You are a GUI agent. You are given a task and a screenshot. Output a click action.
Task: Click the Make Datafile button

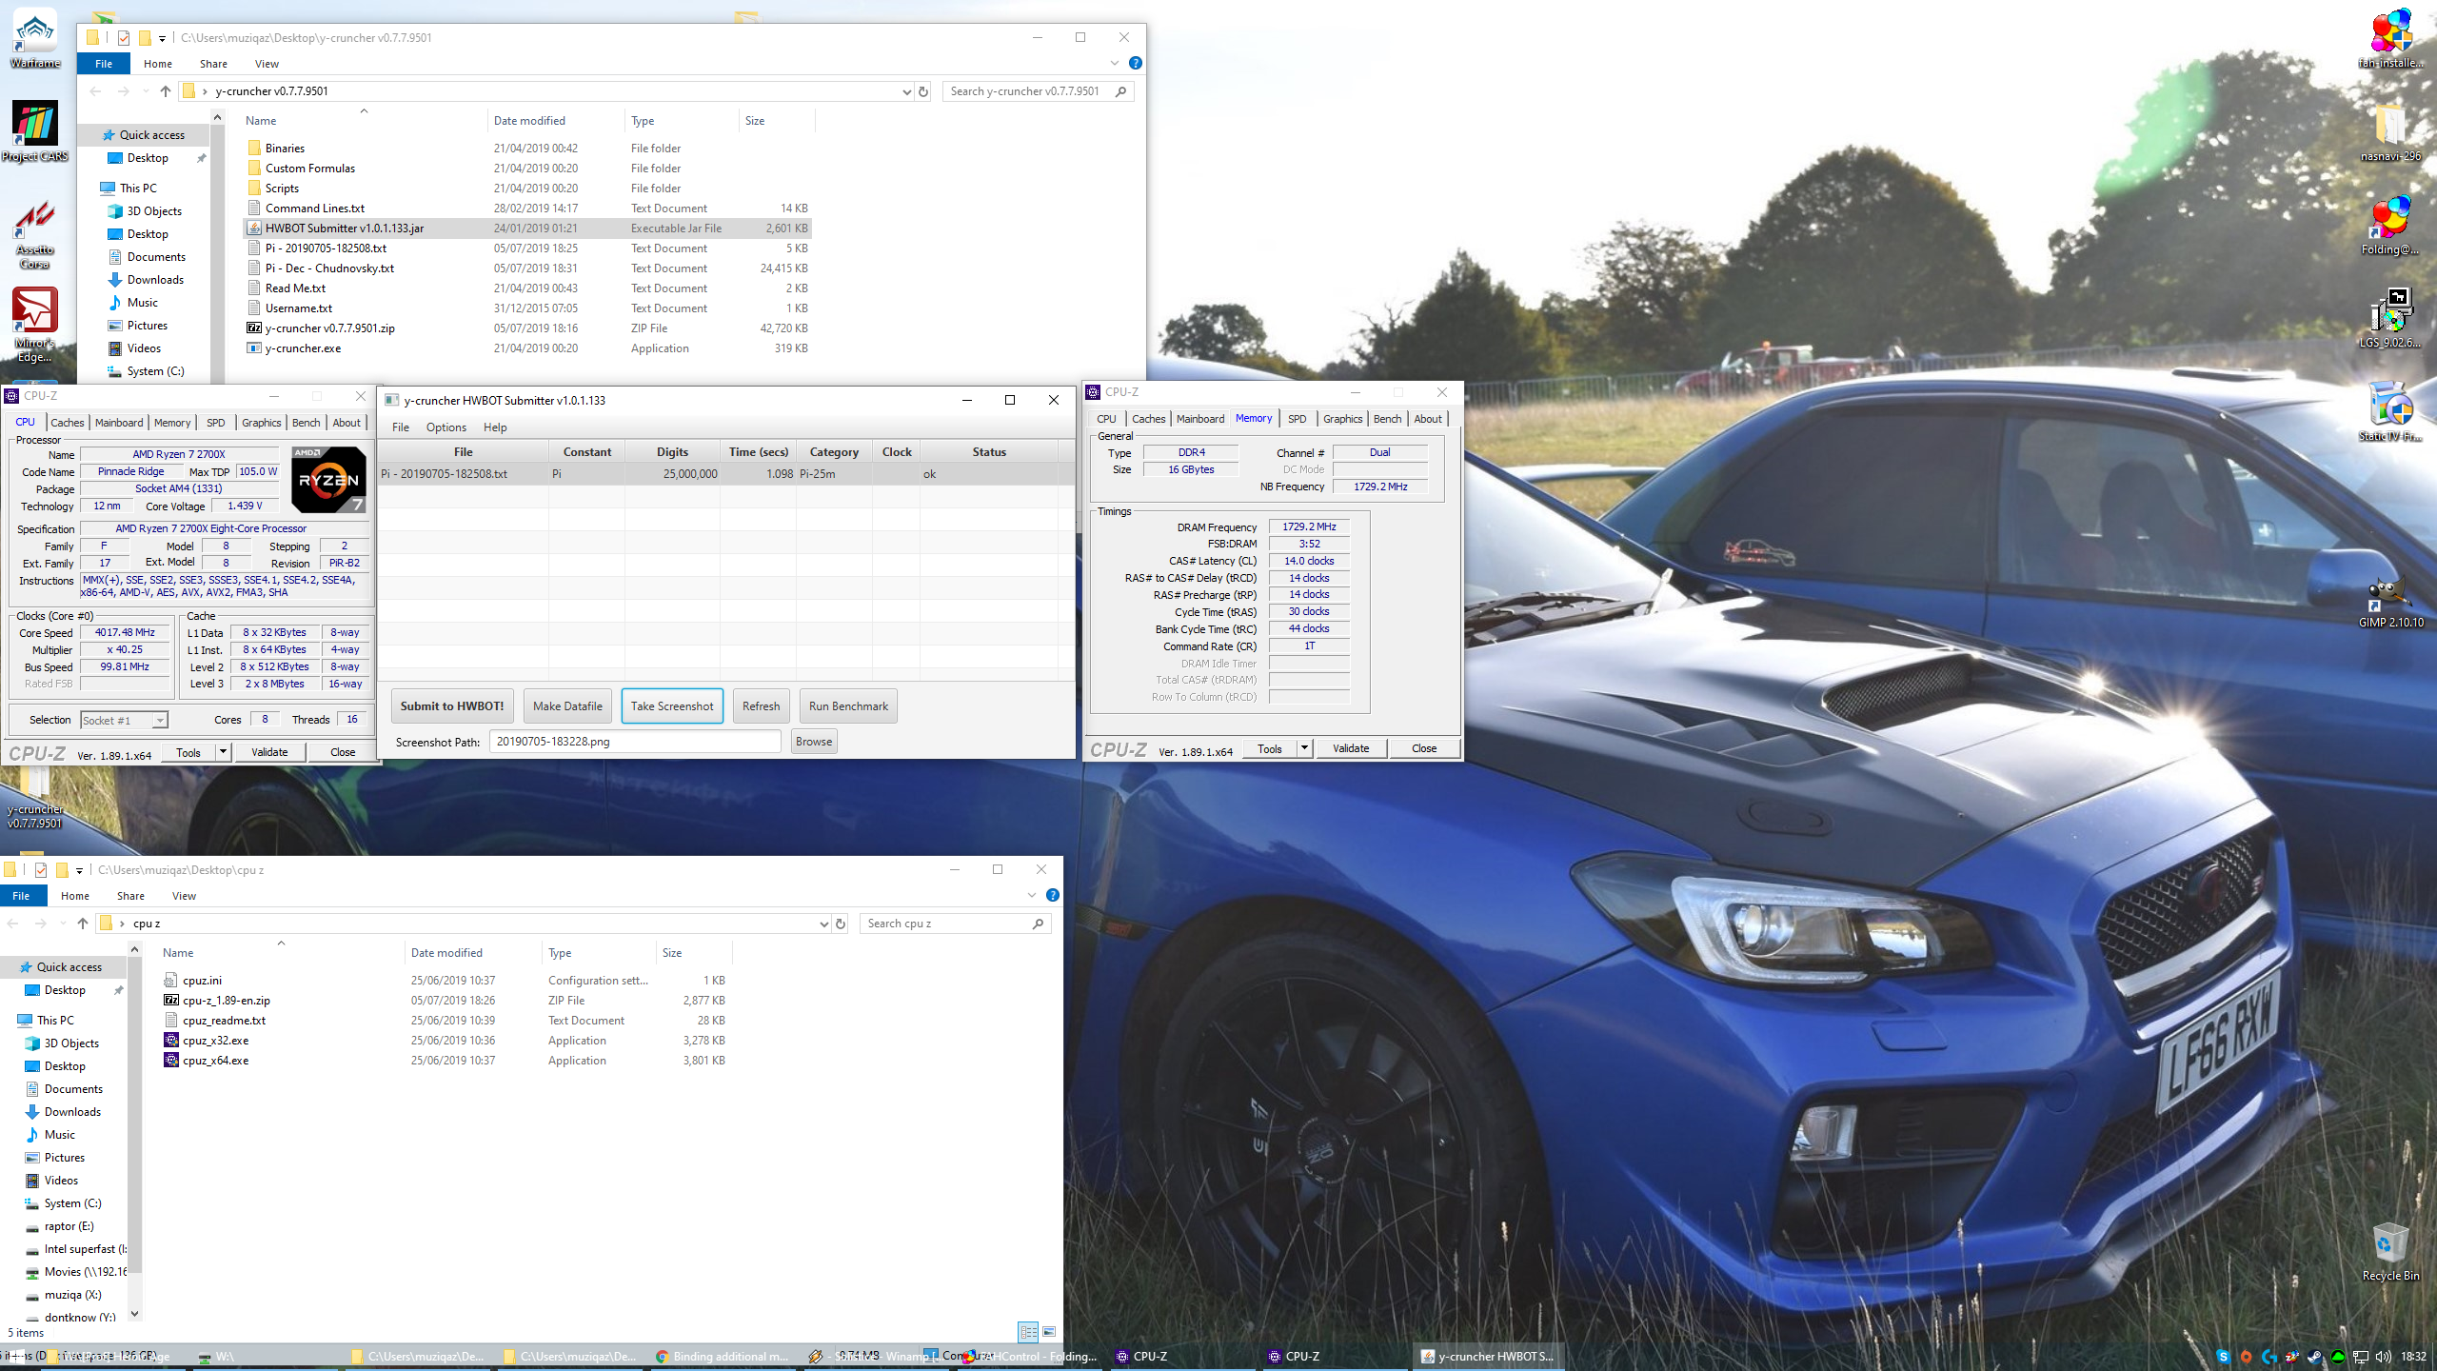(x=567, y=706)
